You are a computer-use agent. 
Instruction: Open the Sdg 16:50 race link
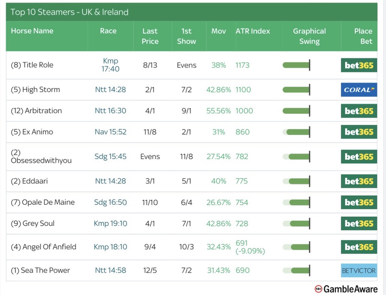111,202
